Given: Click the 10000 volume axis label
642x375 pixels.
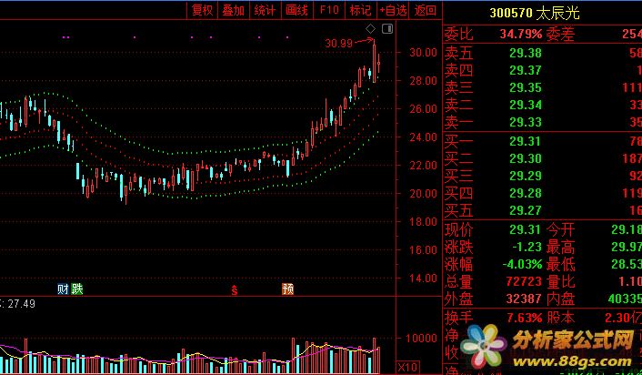Looking at the screenshot, I should click(x=421, y=338).
